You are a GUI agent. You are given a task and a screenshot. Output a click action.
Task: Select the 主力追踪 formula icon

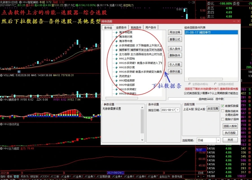click(116, 54)
